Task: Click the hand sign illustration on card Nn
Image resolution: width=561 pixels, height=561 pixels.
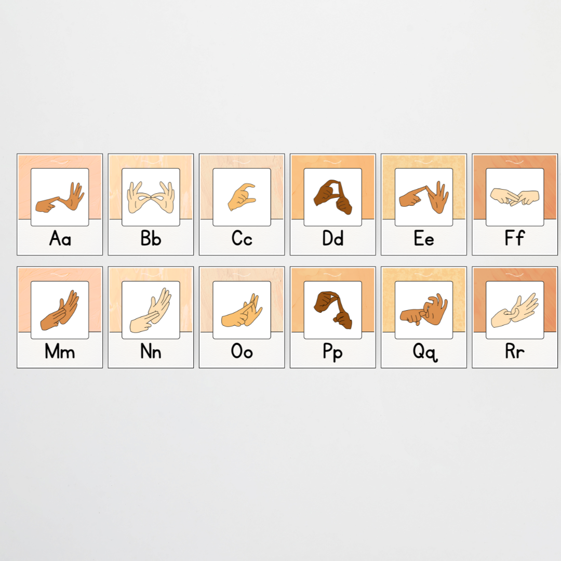Action: (x=150, y=309)
